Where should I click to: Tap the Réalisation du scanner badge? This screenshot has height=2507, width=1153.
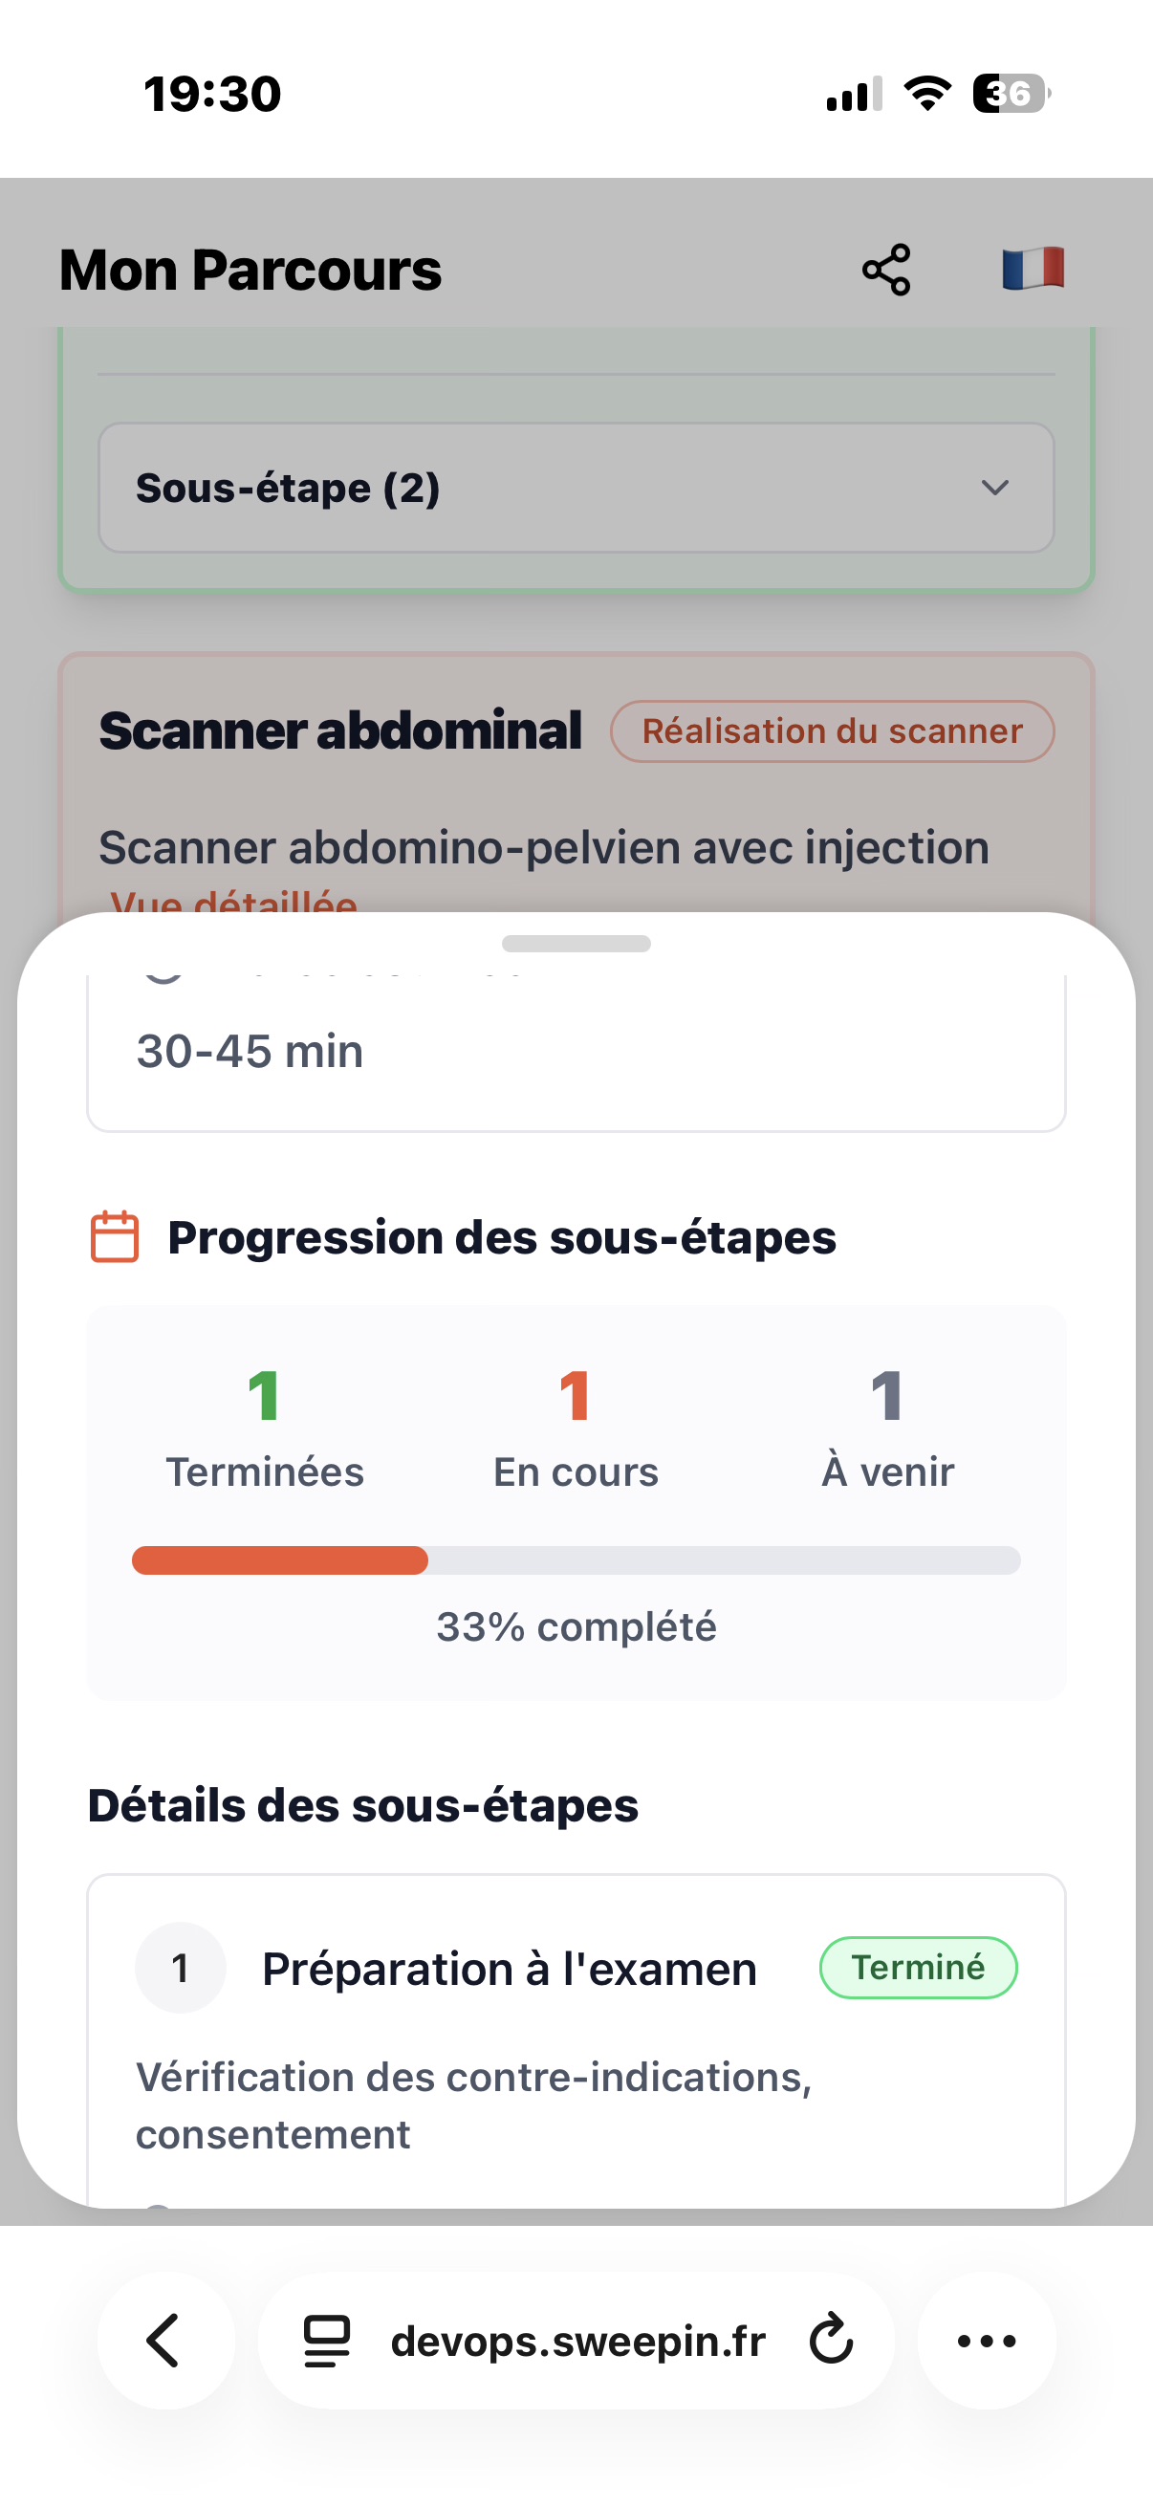tap(832, 730)
